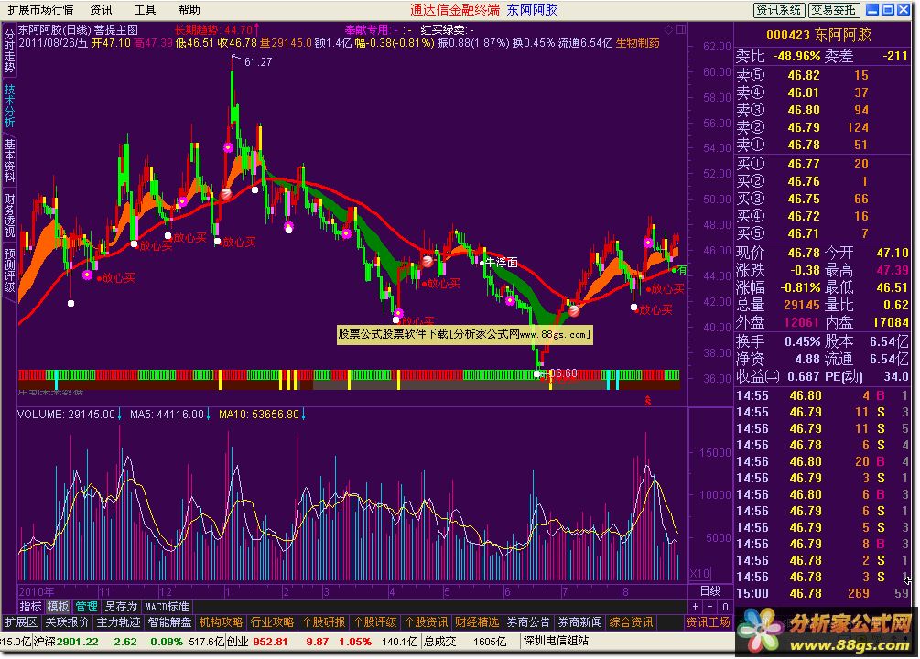
Task: Open the 帮助 menu
Action: click(189, 9)
